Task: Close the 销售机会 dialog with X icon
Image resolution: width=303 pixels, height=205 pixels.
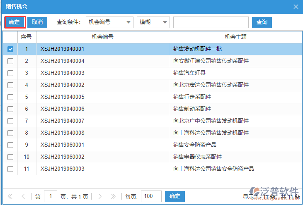Action: tap(296, 7)
